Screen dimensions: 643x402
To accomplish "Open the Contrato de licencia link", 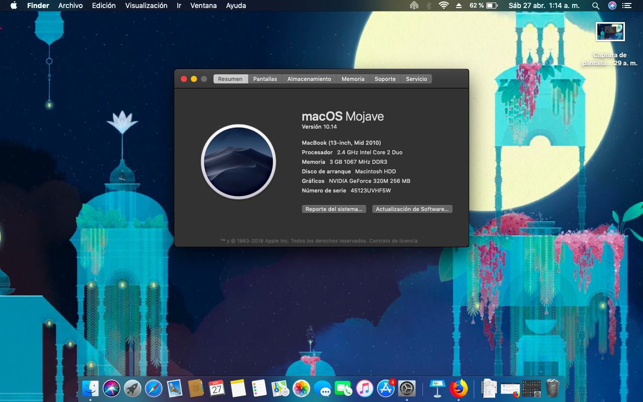I will pyautogui.click(x=393, y=241).
